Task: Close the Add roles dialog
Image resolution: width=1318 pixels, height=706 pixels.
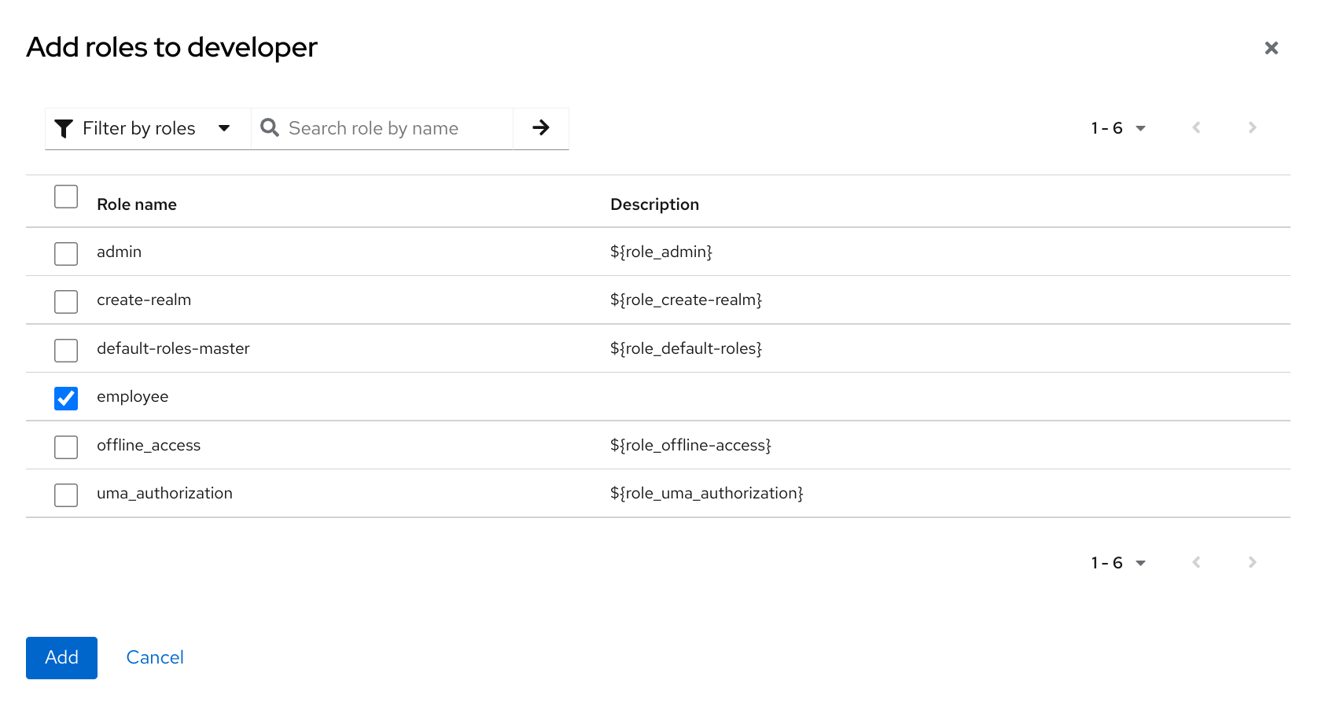Action: click(1271, 49)
